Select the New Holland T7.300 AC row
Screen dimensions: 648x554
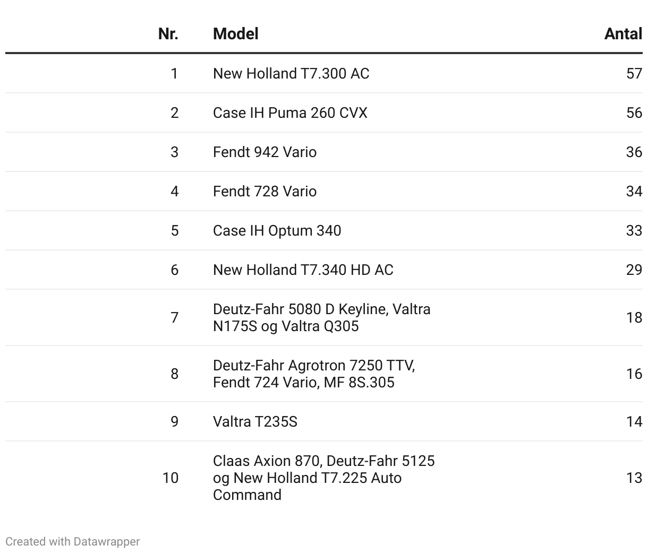(x=291, y=73)
